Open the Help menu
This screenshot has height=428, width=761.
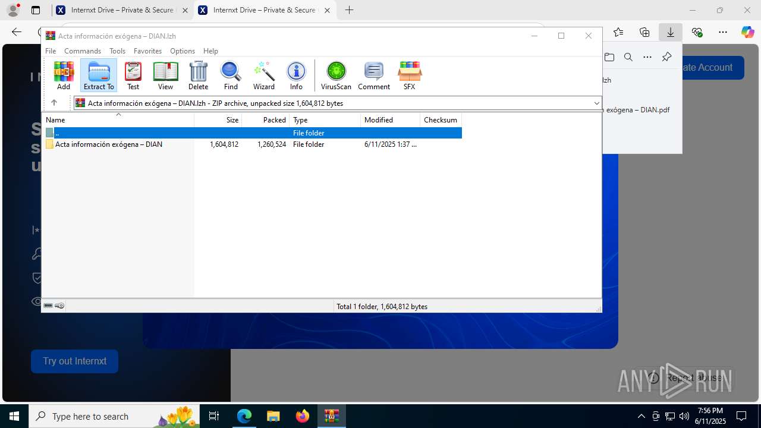click(x=210, y=51)
